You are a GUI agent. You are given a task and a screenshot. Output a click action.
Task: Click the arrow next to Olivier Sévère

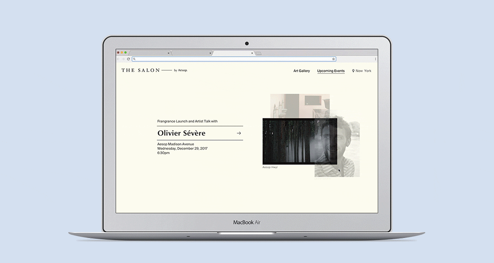239,133
